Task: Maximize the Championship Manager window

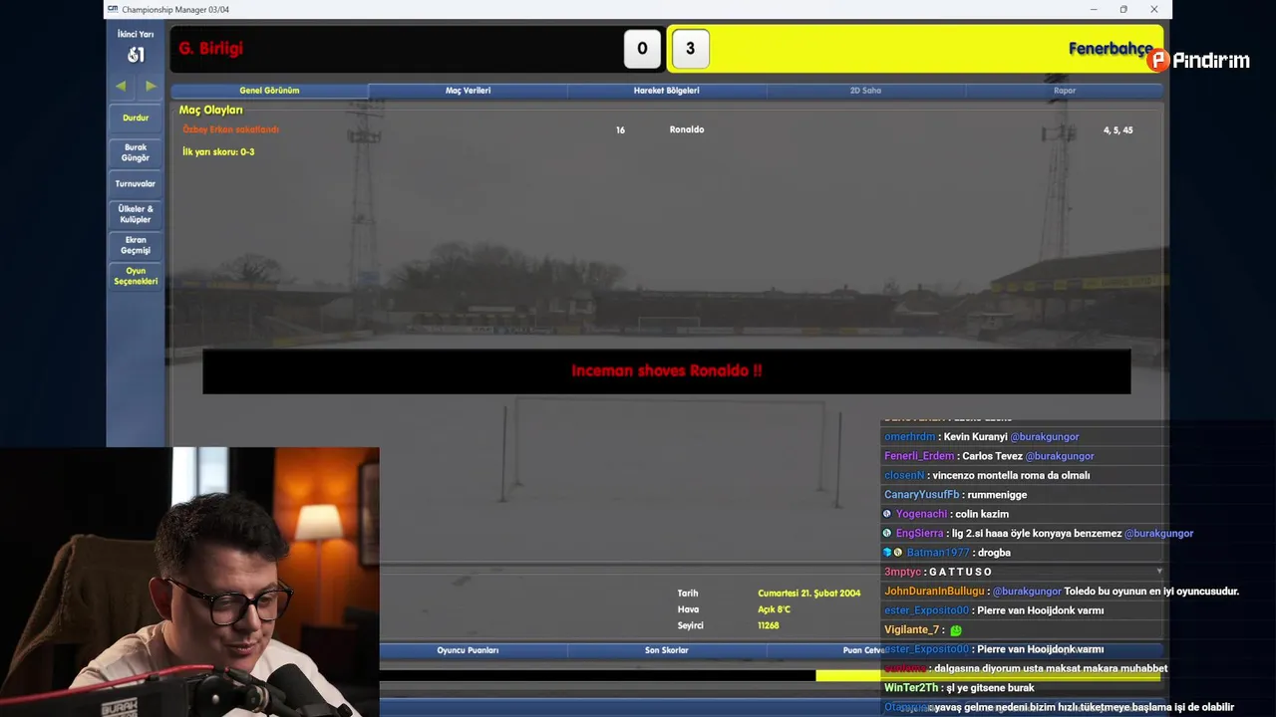Action: (1123, 9)
